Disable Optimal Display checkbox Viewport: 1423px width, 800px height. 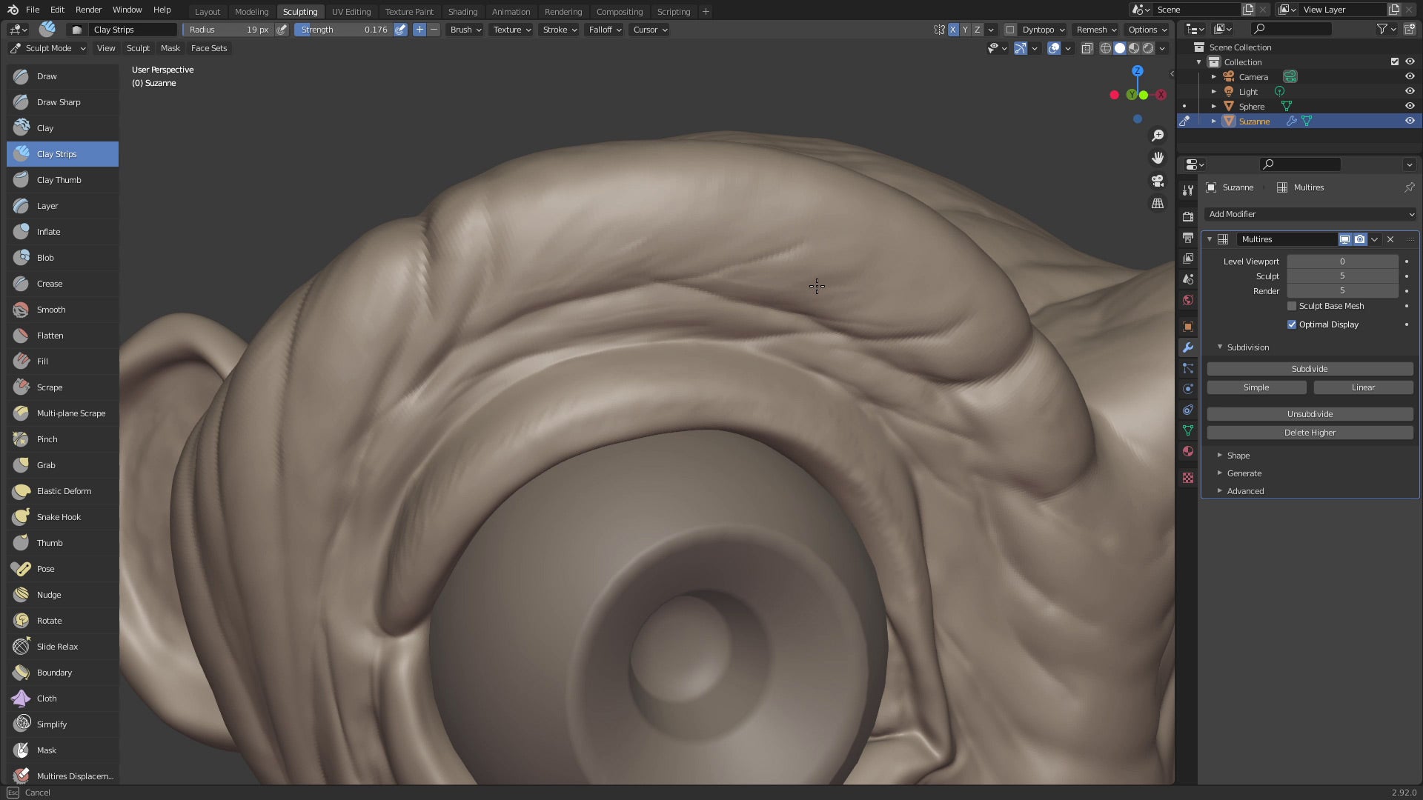click(x=1292, y=324)
